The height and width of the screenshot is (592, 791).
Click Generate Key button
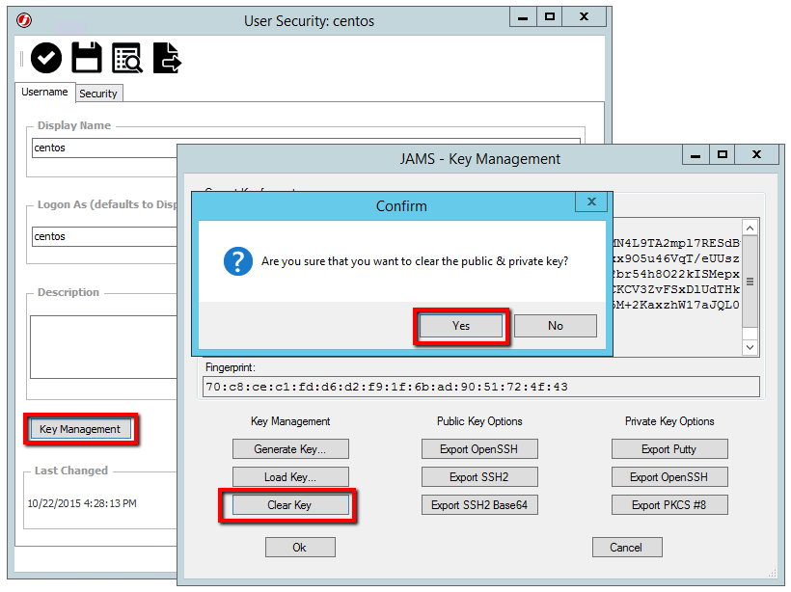click(x=290, y=448)
